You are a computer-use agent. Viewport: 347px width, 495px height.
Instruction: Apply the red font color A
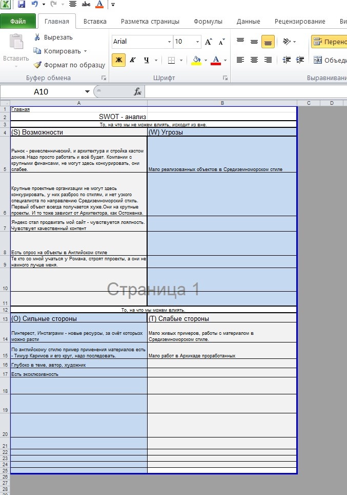pos(216,60)
